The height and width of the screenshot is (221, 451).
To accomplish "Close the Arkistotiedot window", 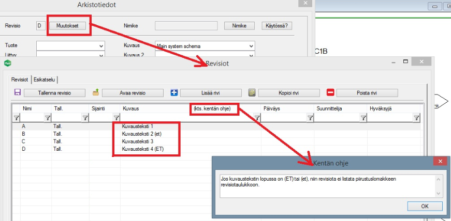I will [x=305, y=3].
